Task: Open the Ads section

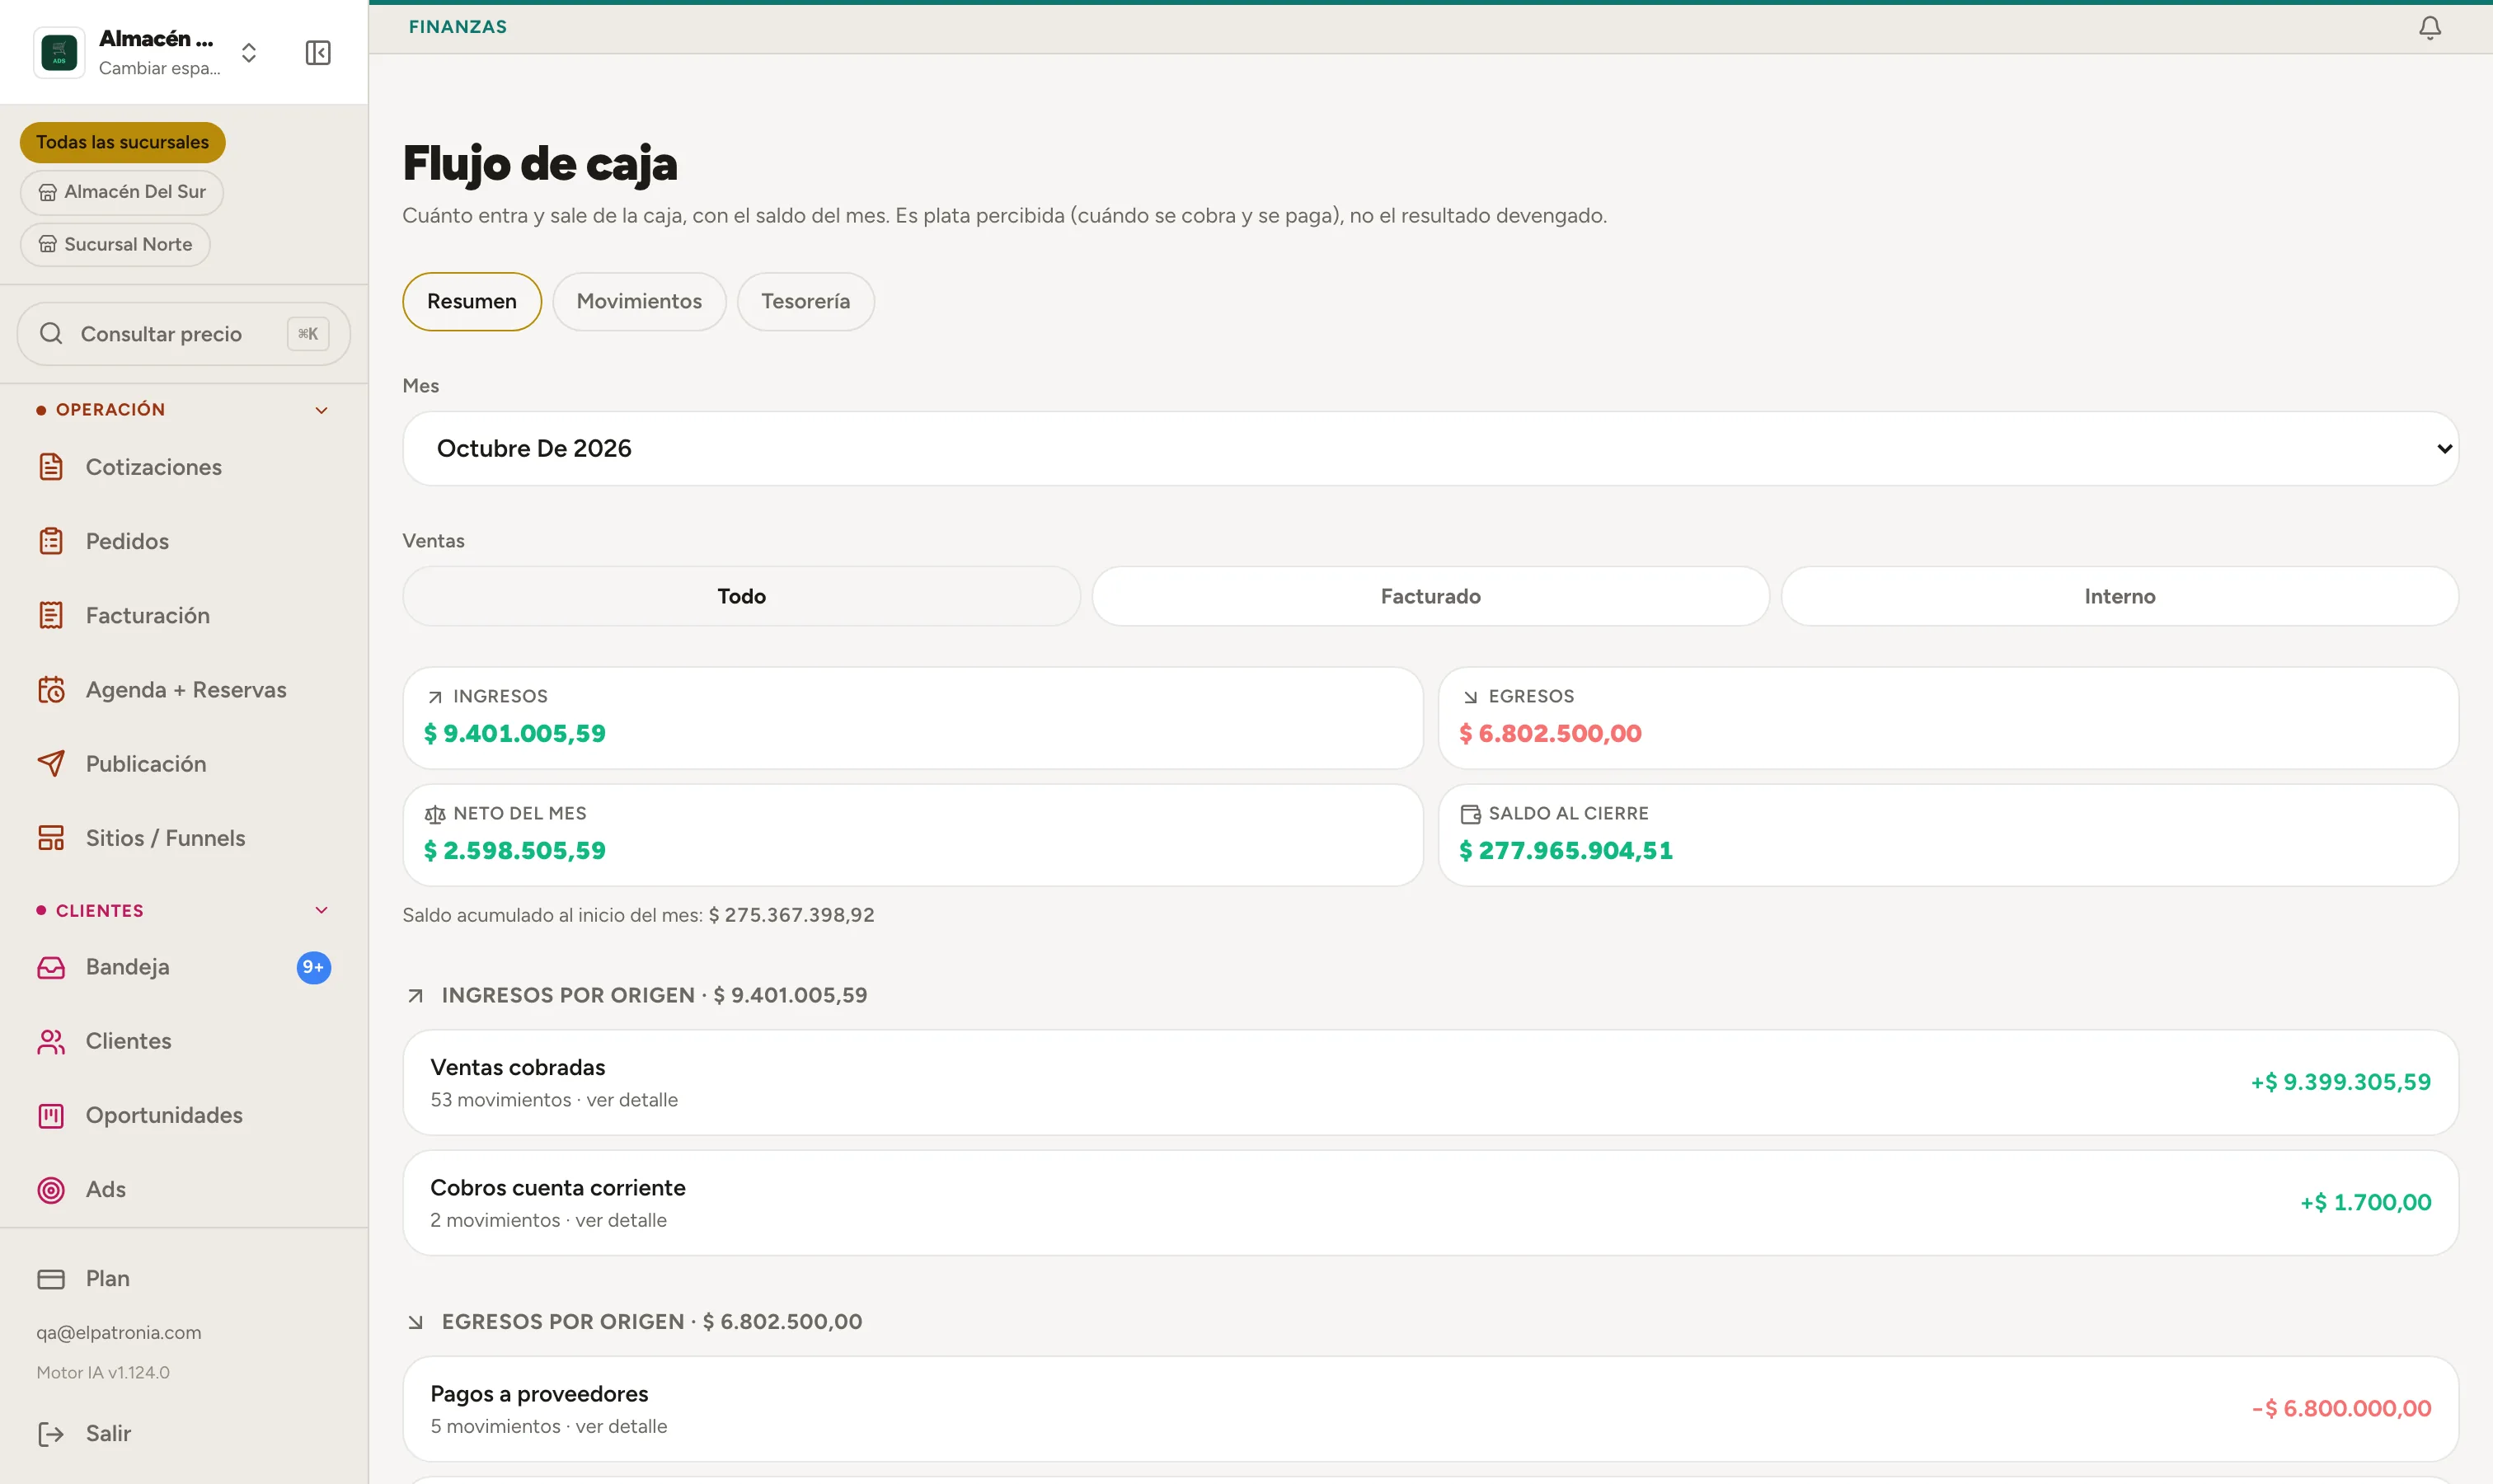Action: coord(183,1189)
